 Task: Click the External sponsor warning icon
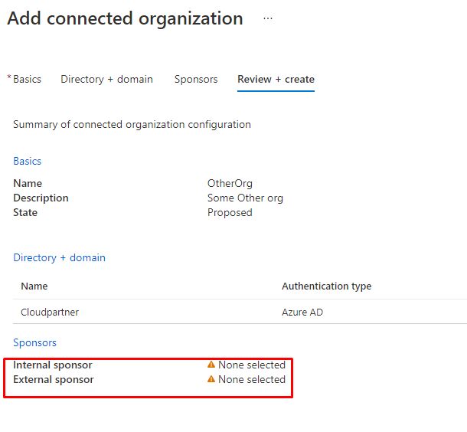point(211,379)
